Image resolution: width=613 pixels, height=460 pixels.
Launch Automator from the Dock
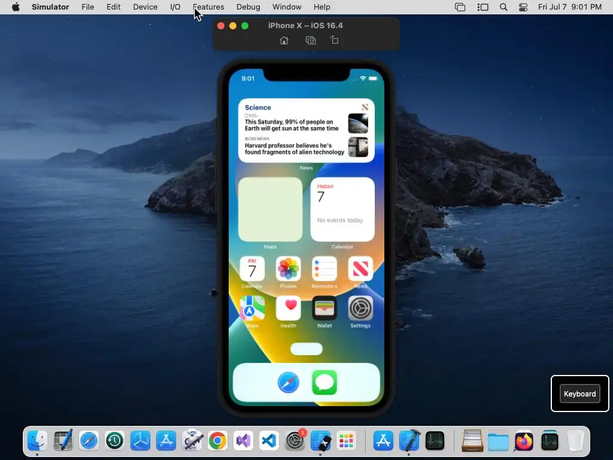click(192, 441)
